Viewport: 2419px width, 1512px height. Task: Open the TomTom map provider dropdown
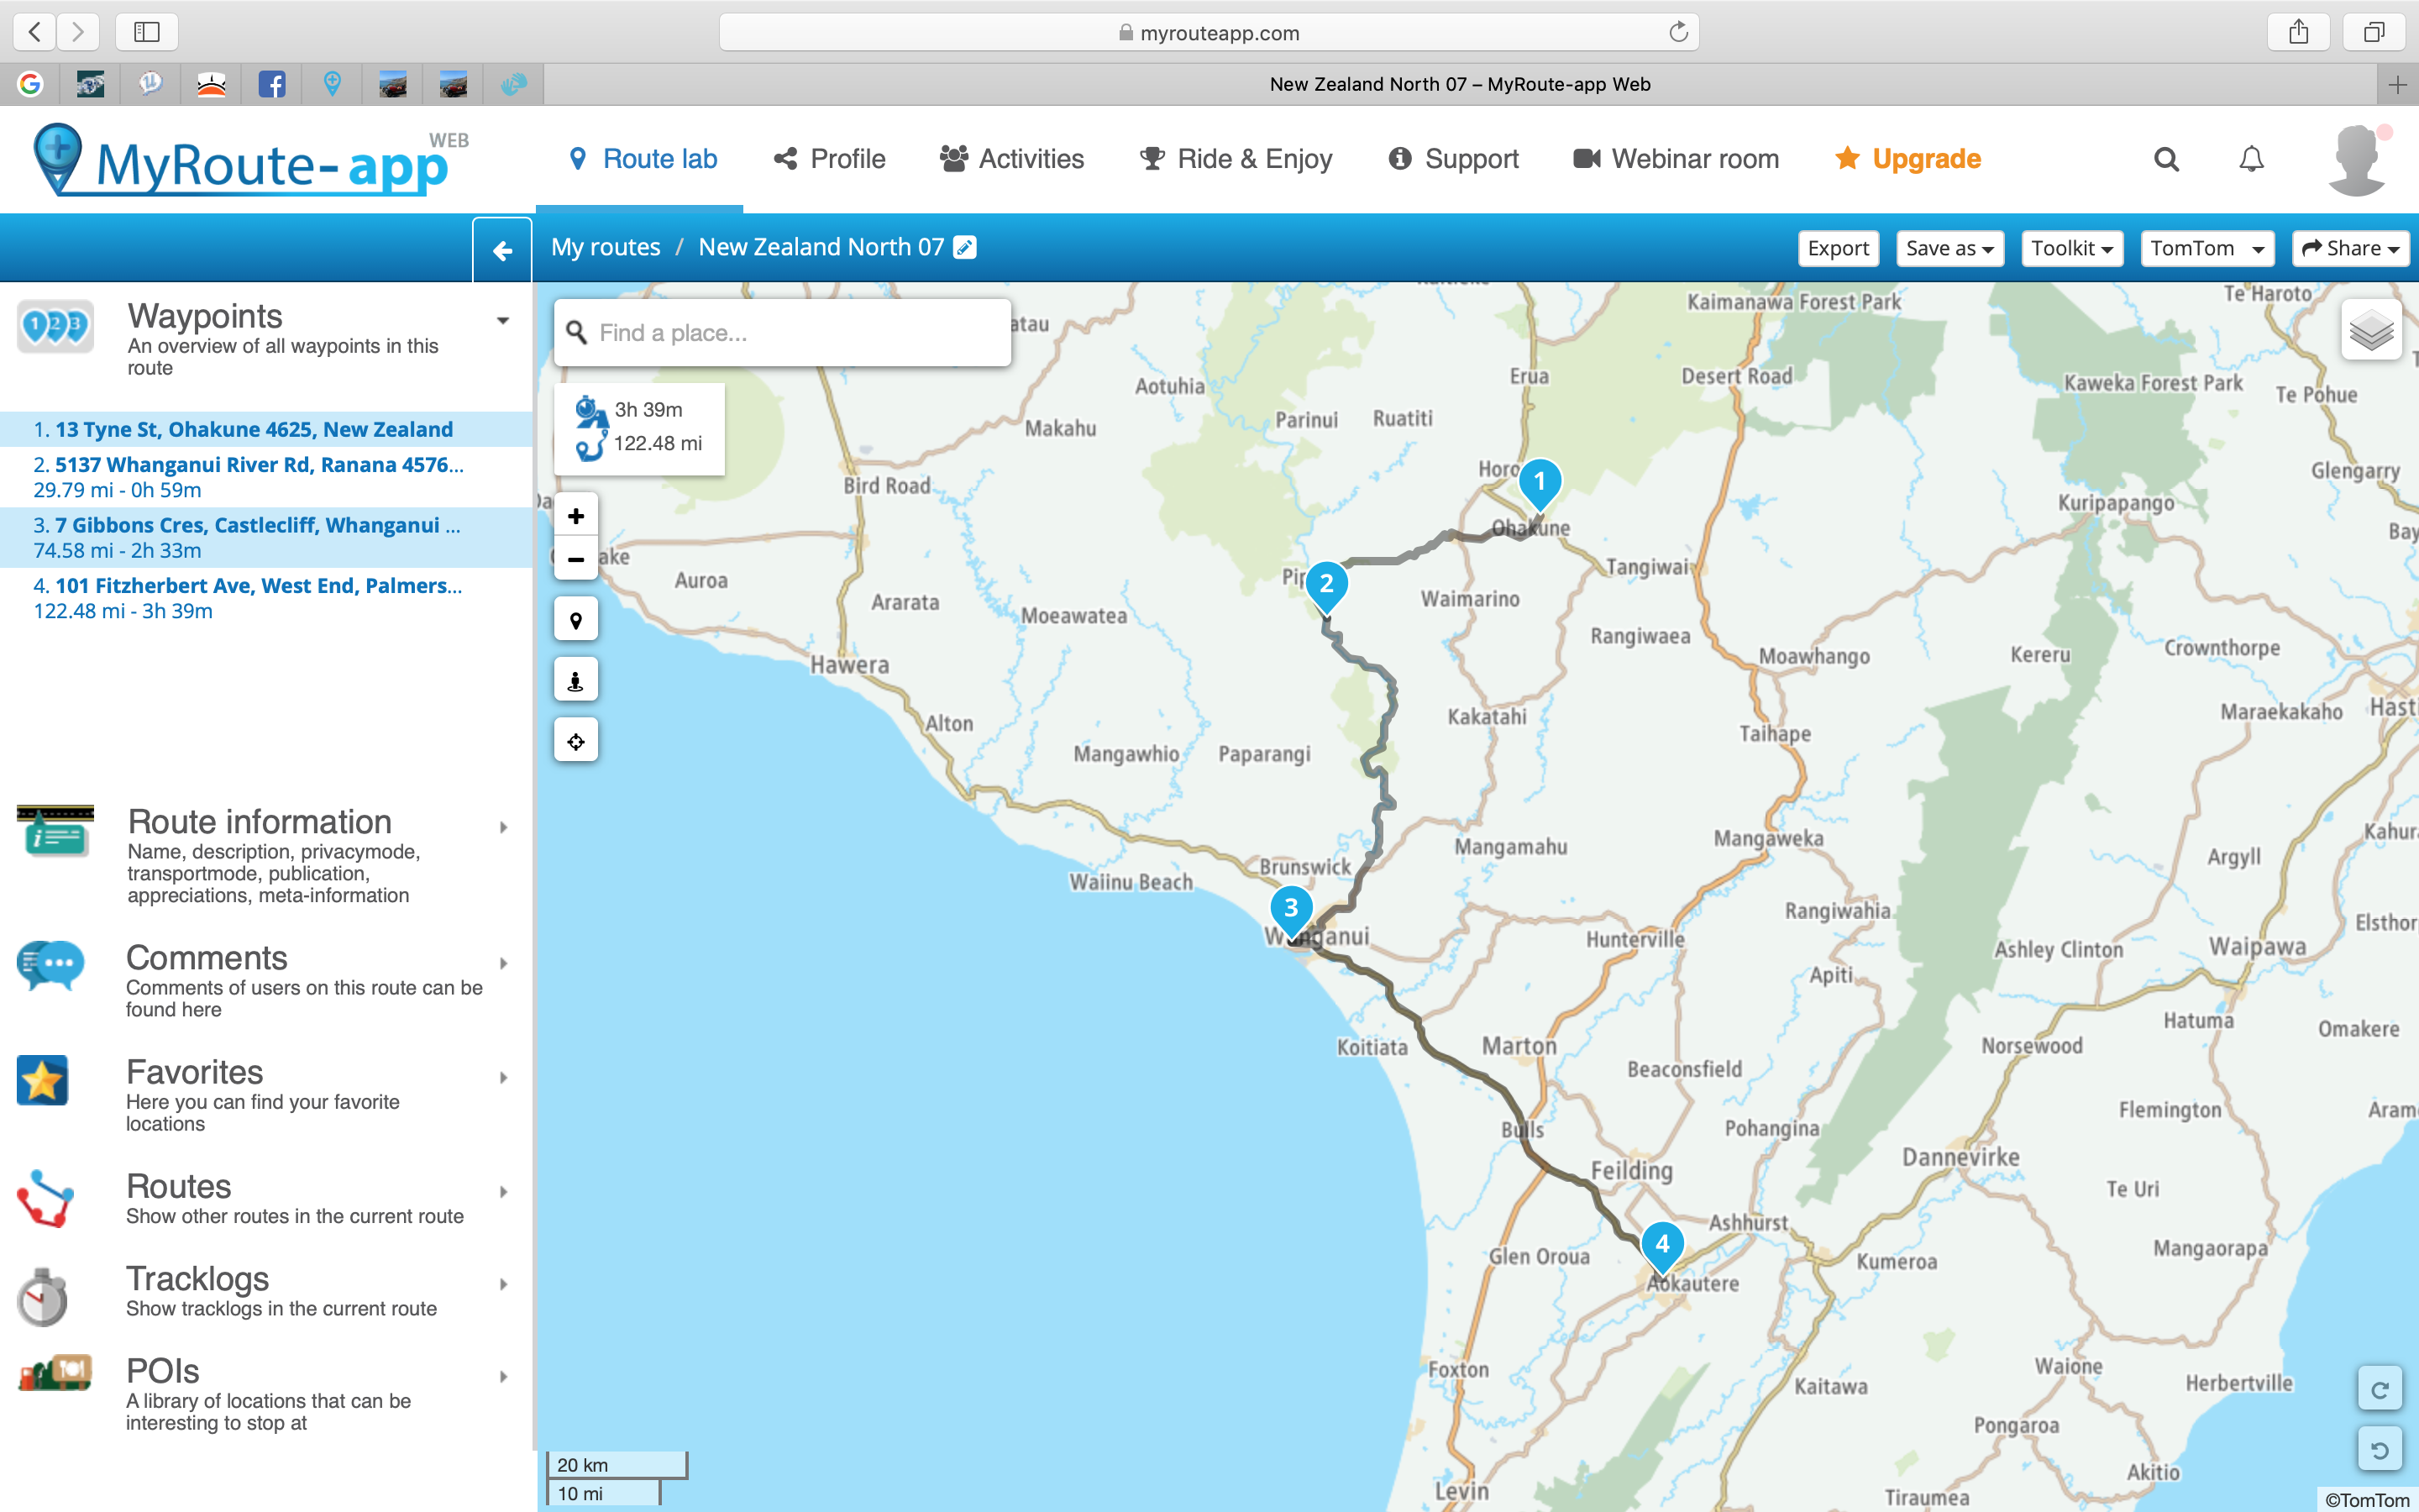point(2206,248)
